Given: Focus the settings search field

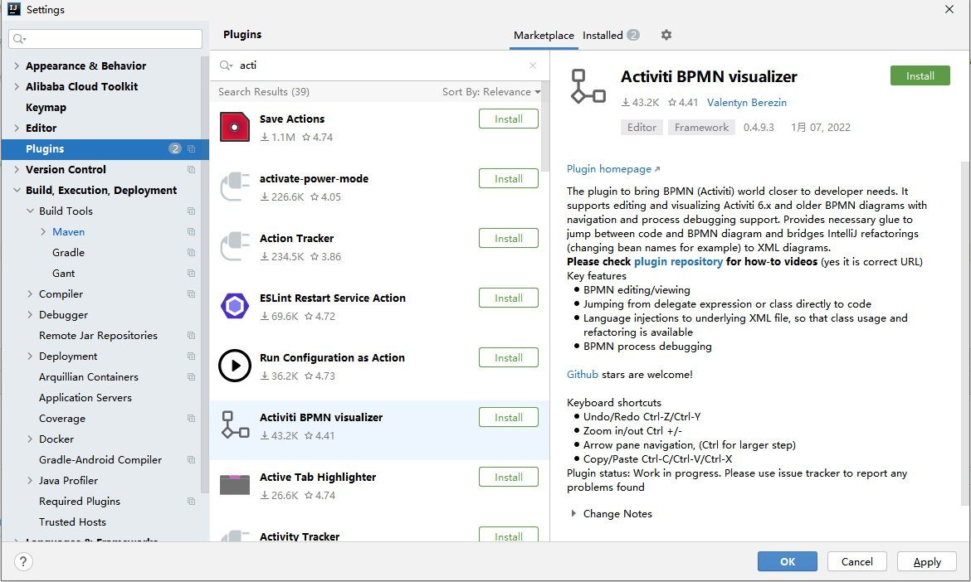Looking at the screenshot, I should 105,39.
